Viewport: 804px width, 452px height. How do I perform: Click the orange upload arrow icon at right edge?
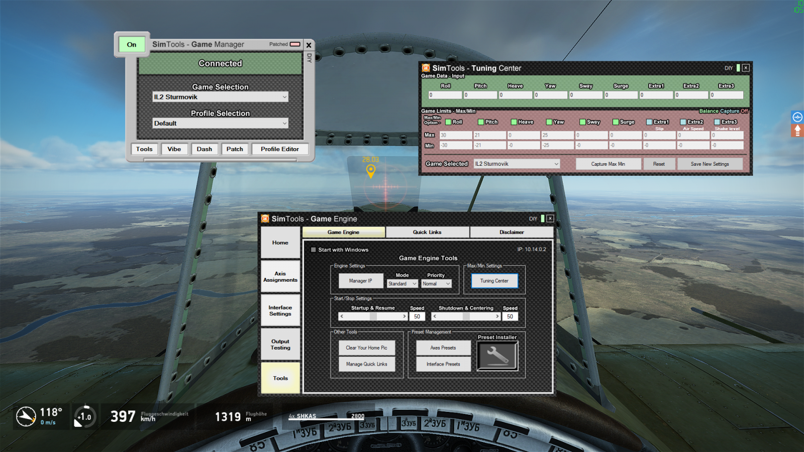click(x=797, y=131)
